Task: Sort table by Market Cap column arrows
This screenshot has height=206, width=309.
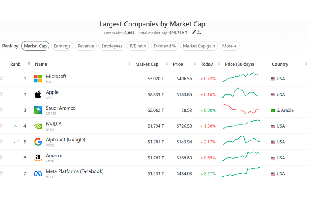Action: [x=167, y=64]
